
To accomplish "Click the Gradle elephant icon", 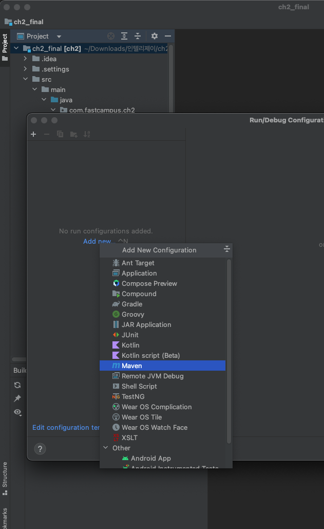I will [116, 304].
